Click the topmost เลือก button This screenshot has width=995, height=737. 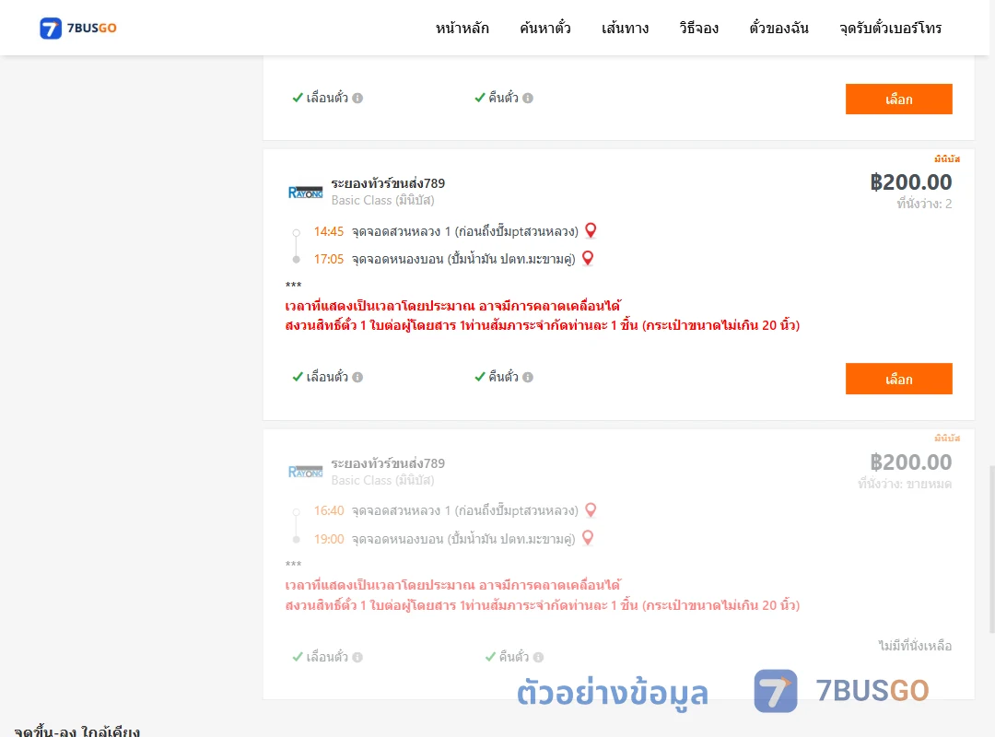point(898,99)
